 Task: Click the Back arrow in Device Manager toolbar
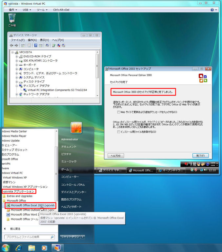[11, 46]
